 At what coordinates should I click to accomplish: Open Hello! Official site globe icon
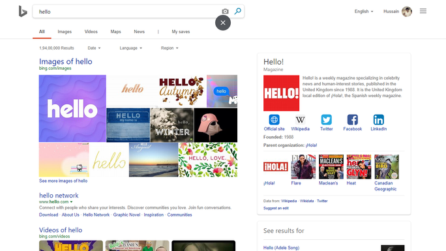[275, 120]
